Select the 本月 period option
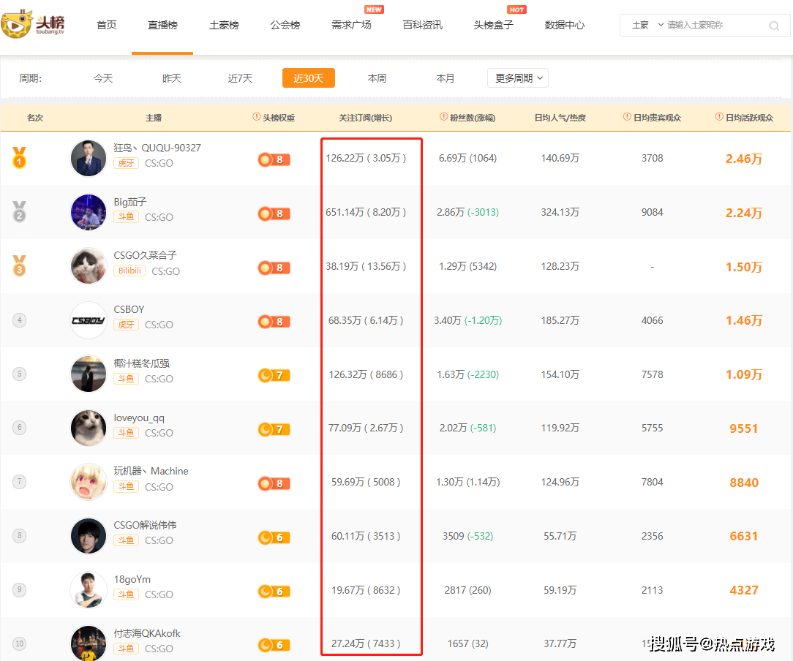 445,78
